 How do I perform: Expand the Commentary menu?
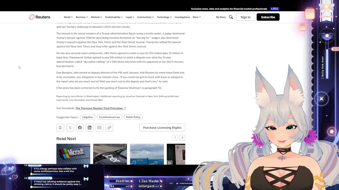(145, 17)
